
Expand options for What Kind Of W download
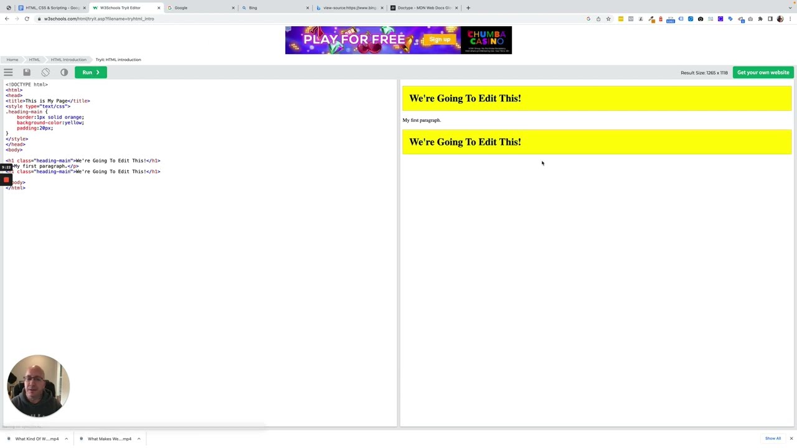[66, 439]
